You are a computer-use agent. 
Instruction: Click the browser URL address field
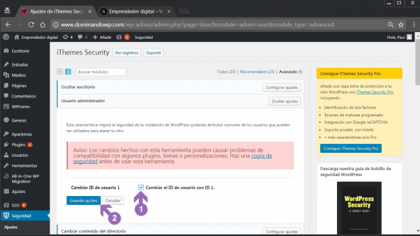(219, 25)
